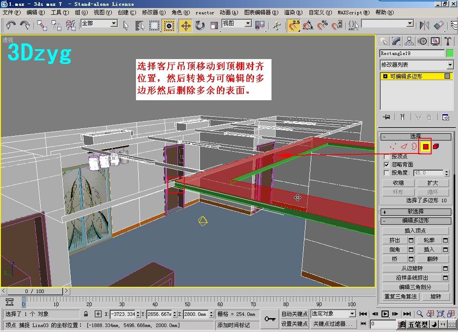Enable the 按角度 checkbox
This screenshot has width=458, height=332.
pyautogui.click(x=386, y=173)
